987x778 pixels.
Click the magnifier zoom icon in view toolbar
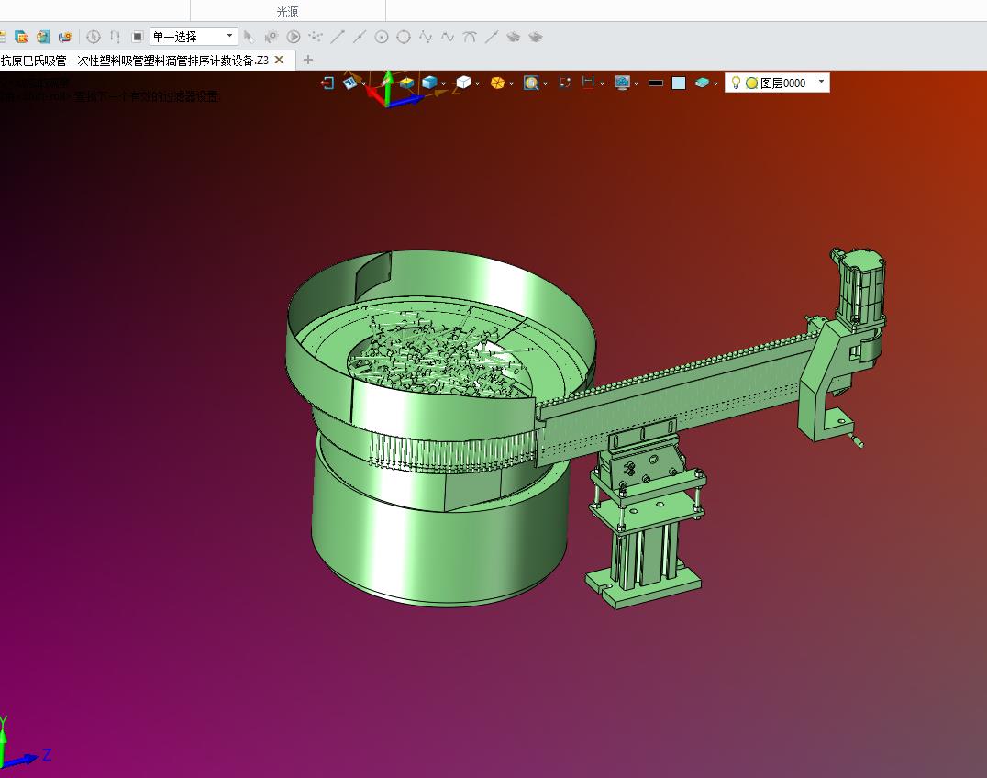531,83
